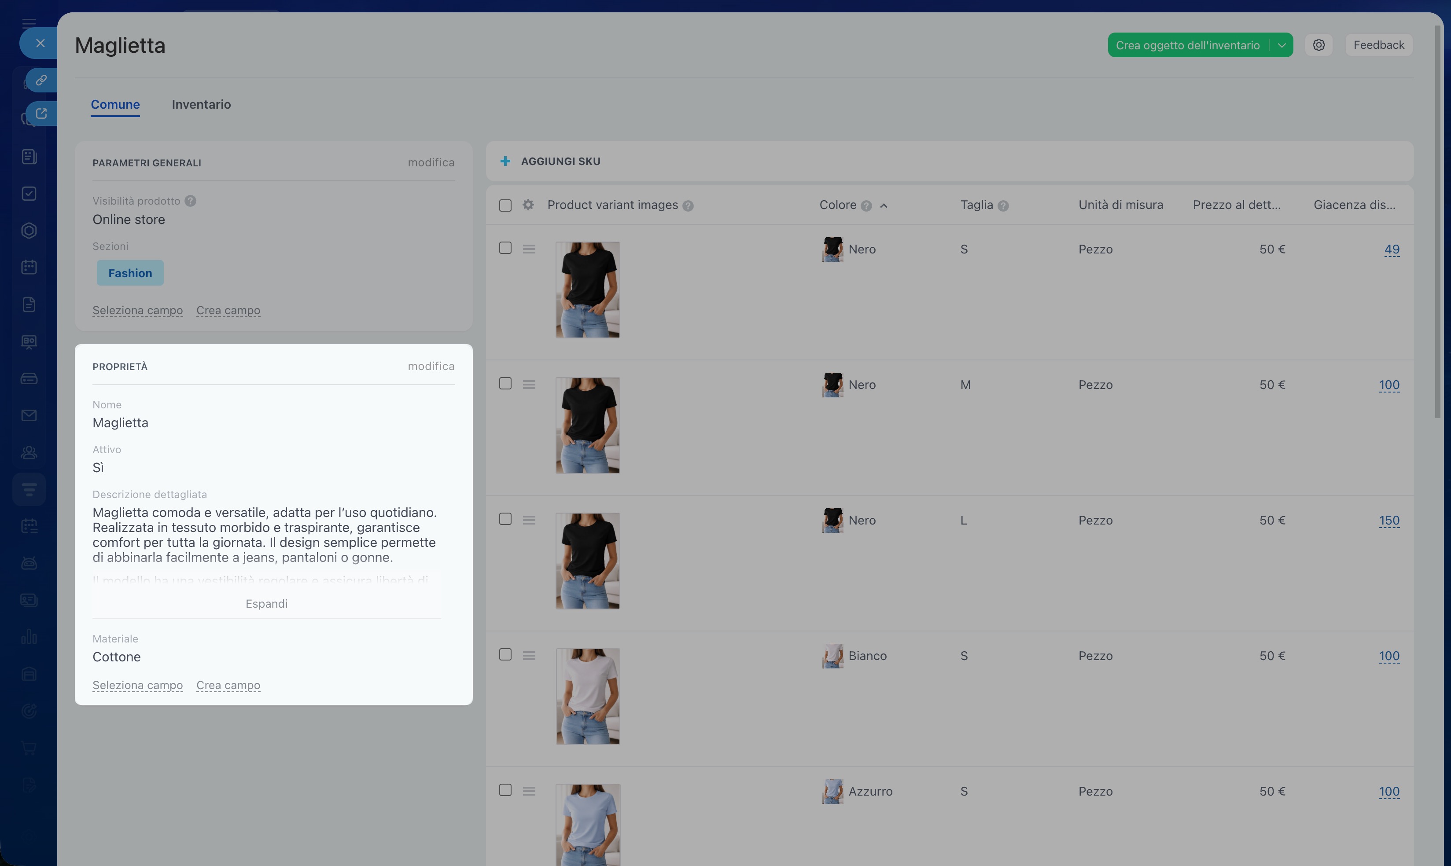Open grid settings gear in SKU table header

click(528, 205)
